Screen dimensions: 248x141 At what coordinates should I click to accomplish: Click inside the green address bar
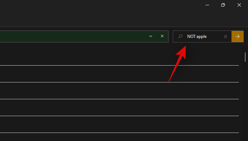(70, 36)
